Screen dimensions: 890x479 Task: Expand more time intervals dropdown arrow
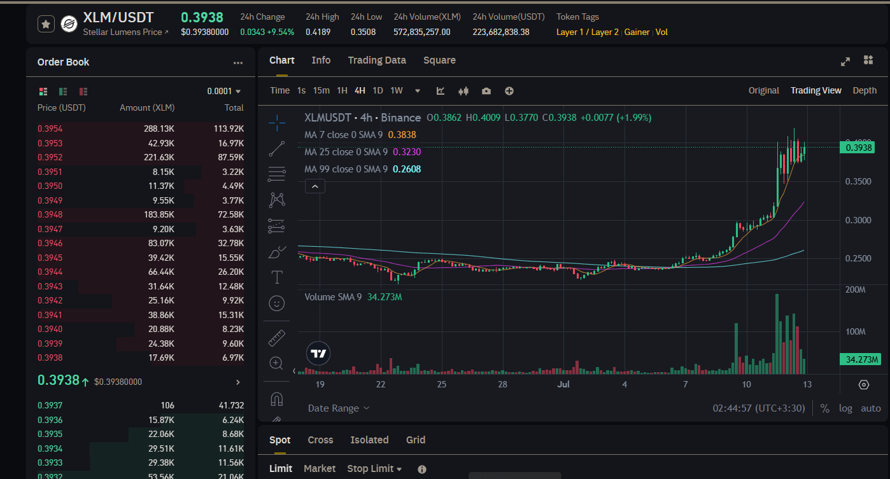[x=418, y=91]
